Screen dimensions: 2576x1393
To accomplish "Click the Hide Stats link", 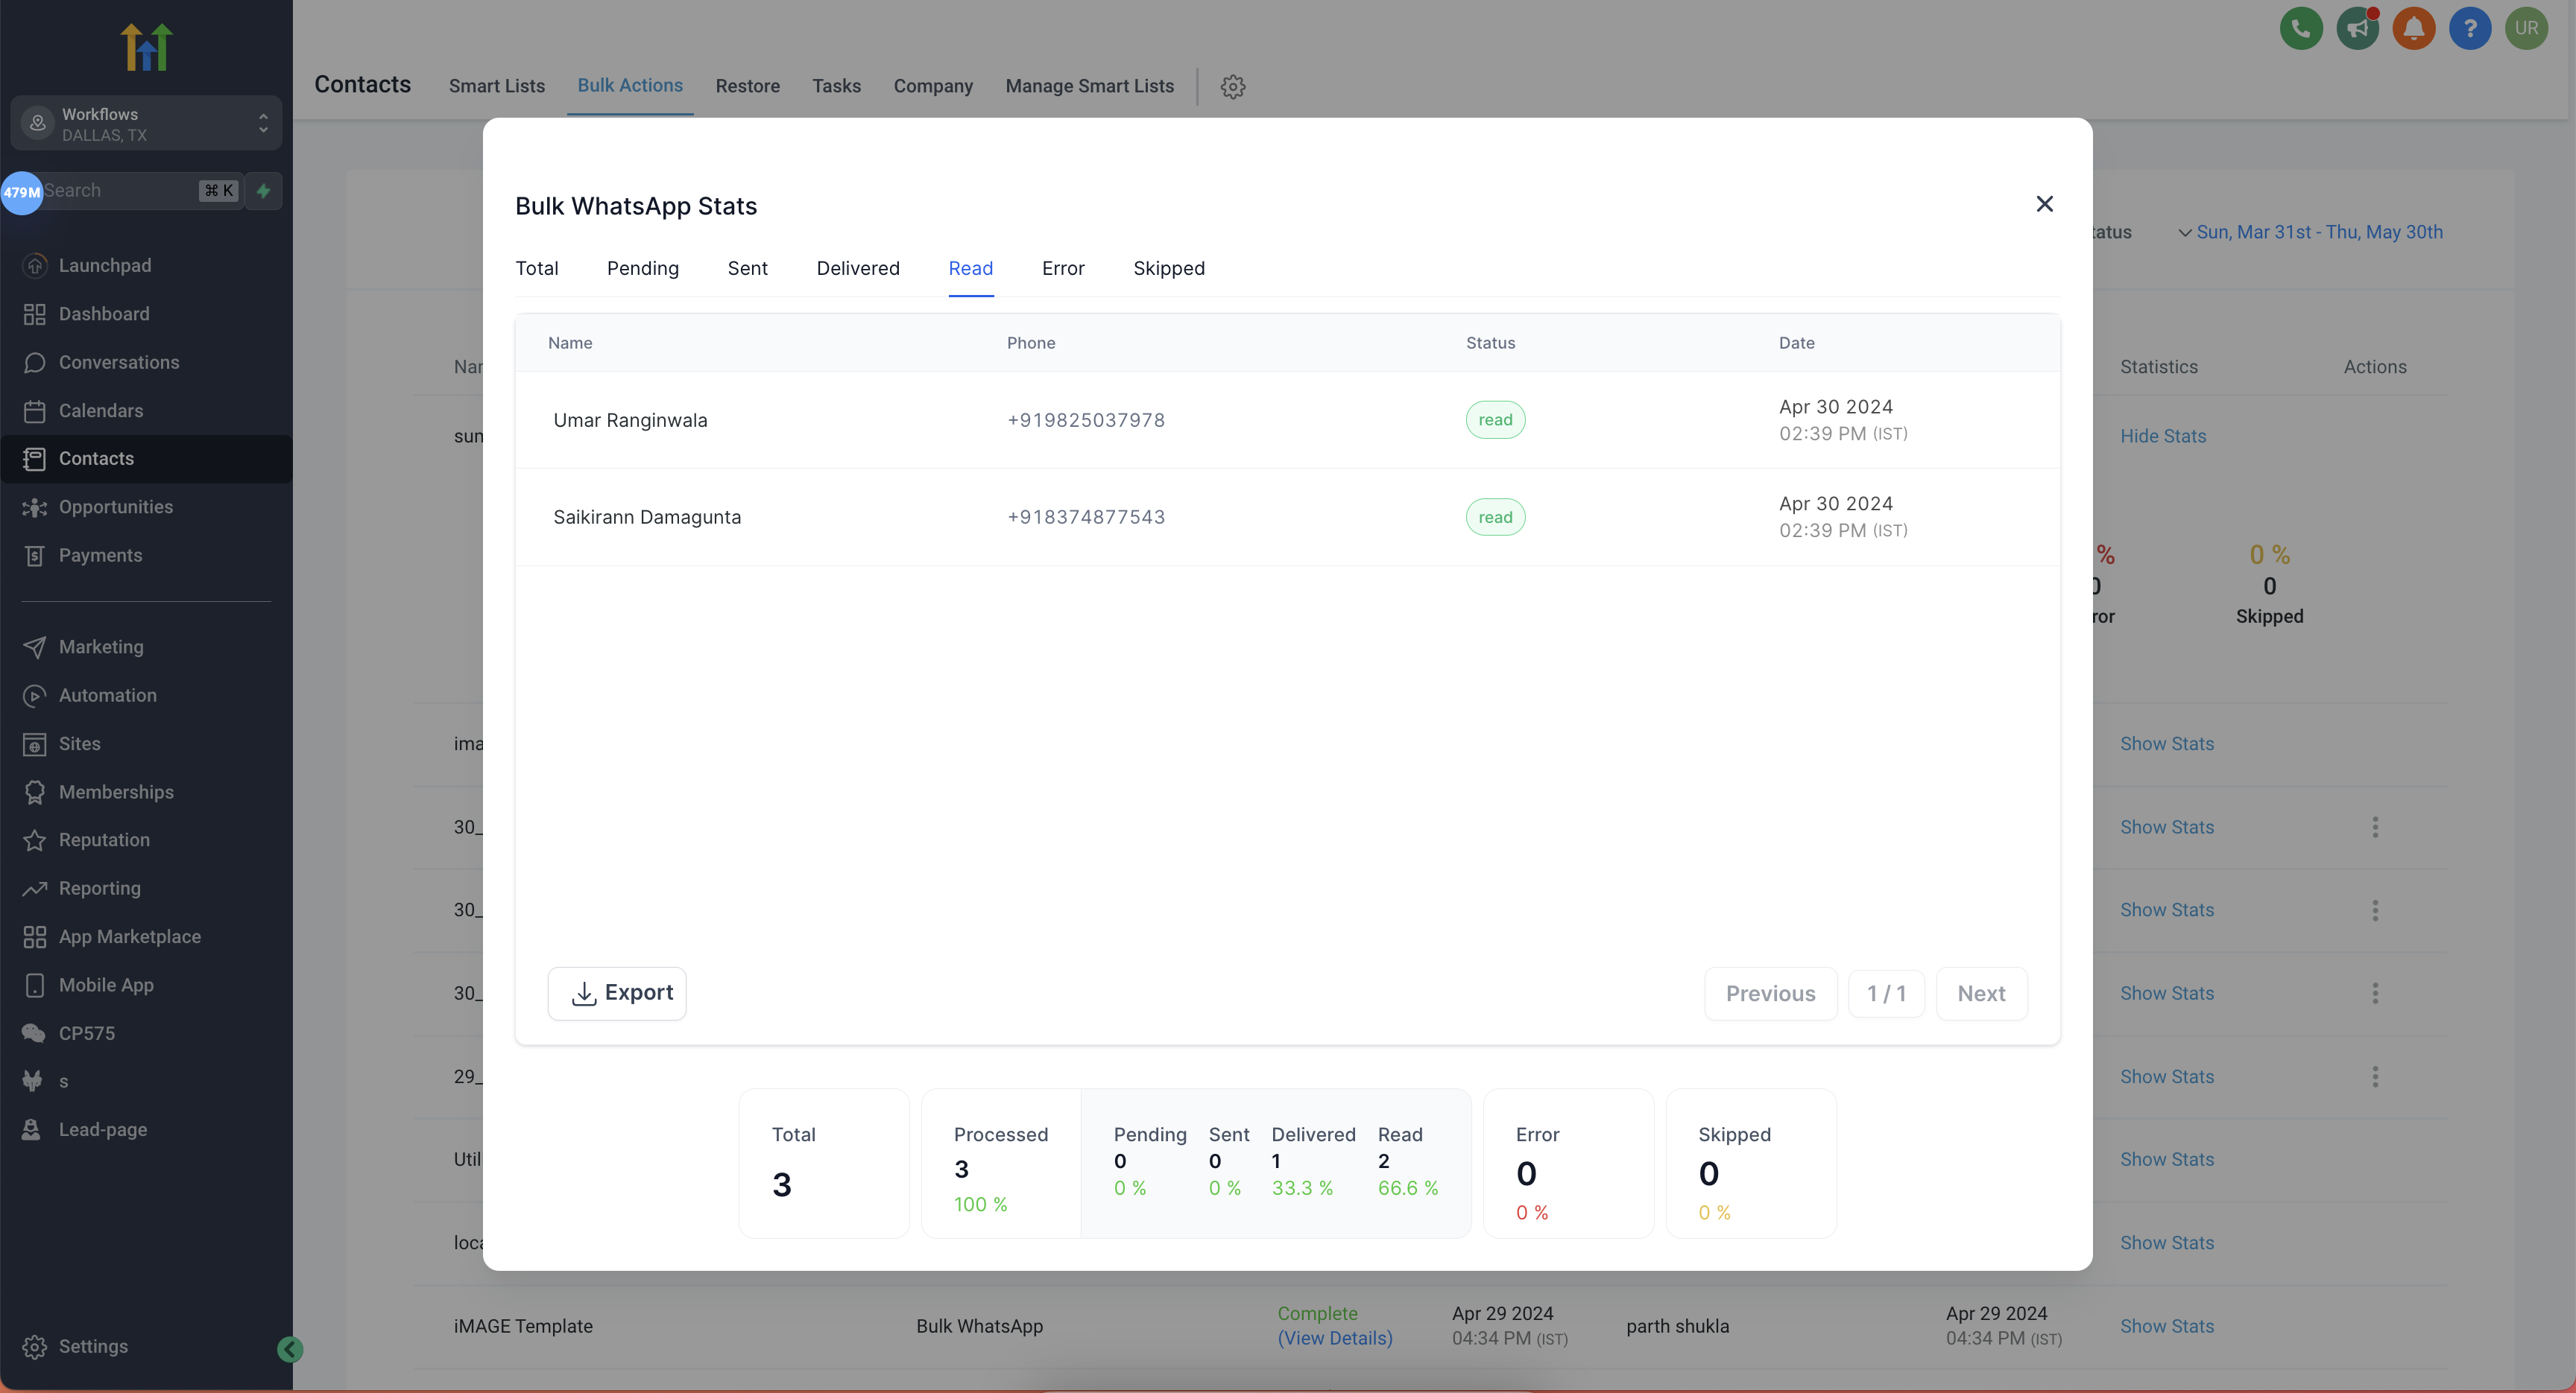I will [x=2162, y=436].
